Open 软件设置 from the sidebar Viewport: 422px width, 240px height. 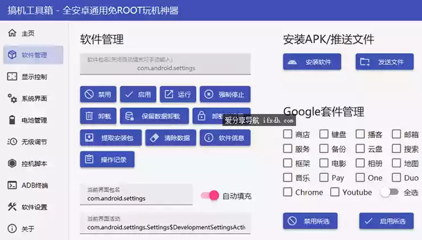click(x=34, y=206)
